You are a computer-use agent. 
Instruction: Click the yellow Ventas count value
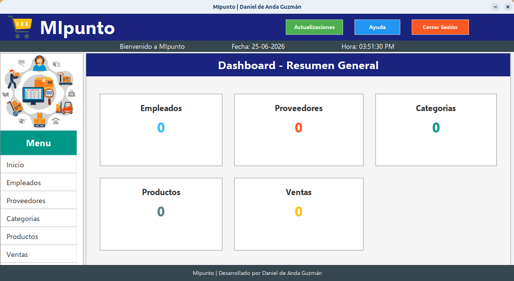[x=299, y=212]
